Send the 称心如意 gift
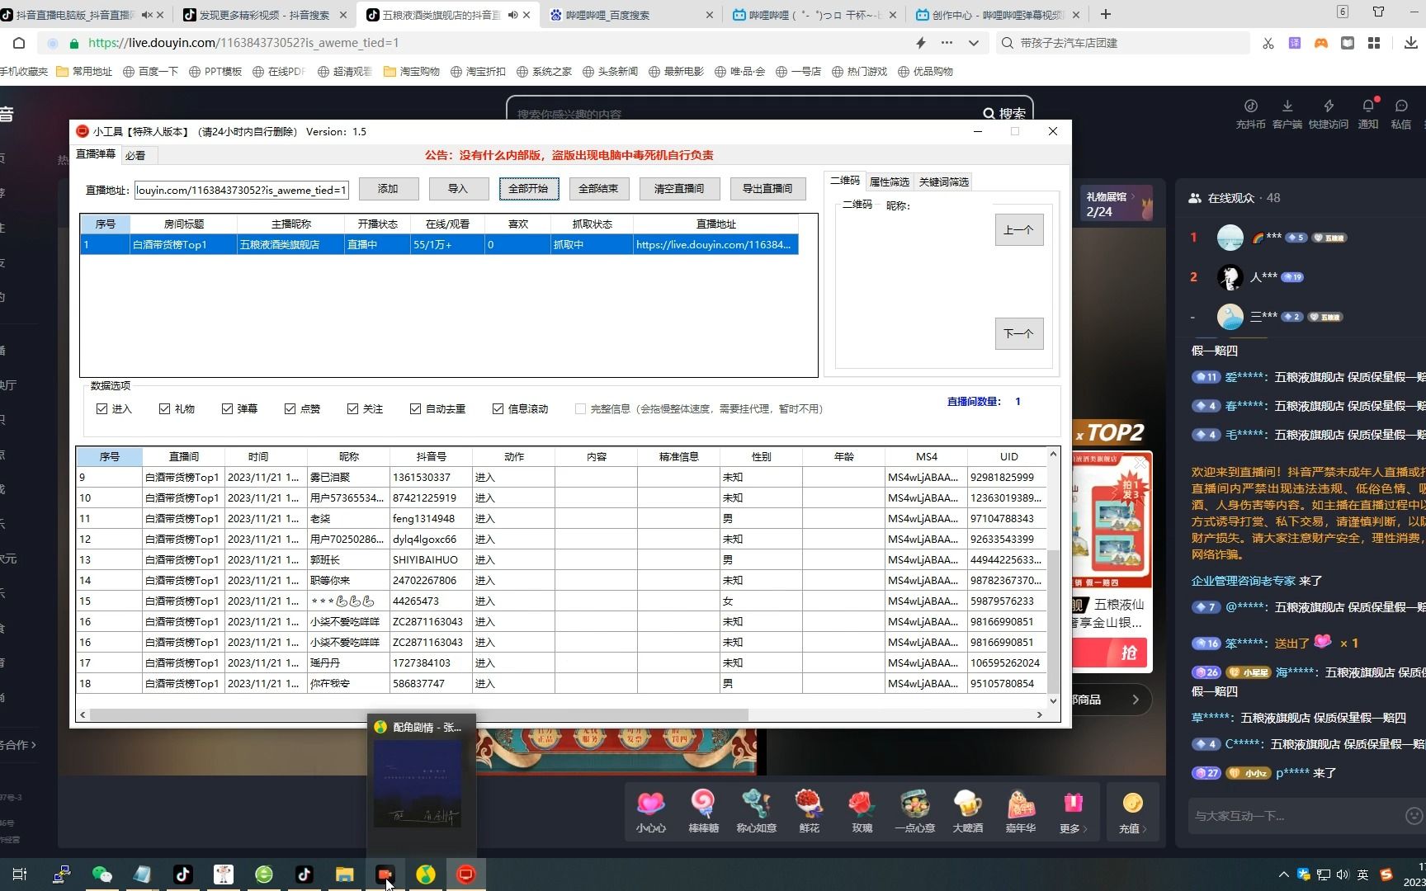Screen dimensions: 1426x891 (x=756, y=804)
